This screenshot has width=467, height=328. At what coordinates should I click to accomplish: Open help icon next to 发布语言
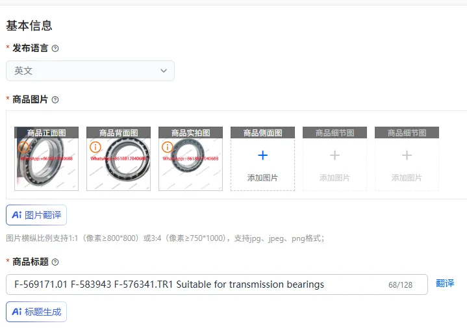tap(55, 48)
